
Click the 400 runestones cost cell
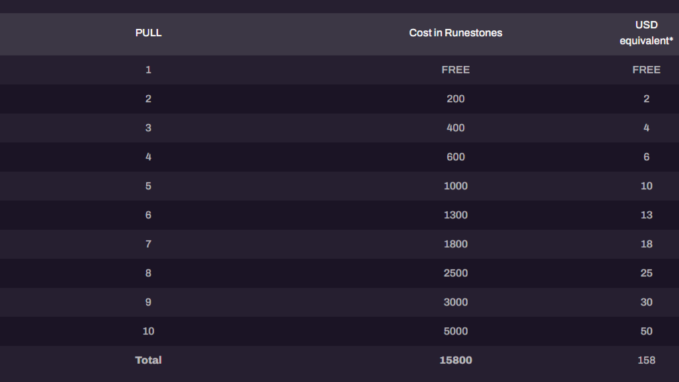click(x=456, y=128)
